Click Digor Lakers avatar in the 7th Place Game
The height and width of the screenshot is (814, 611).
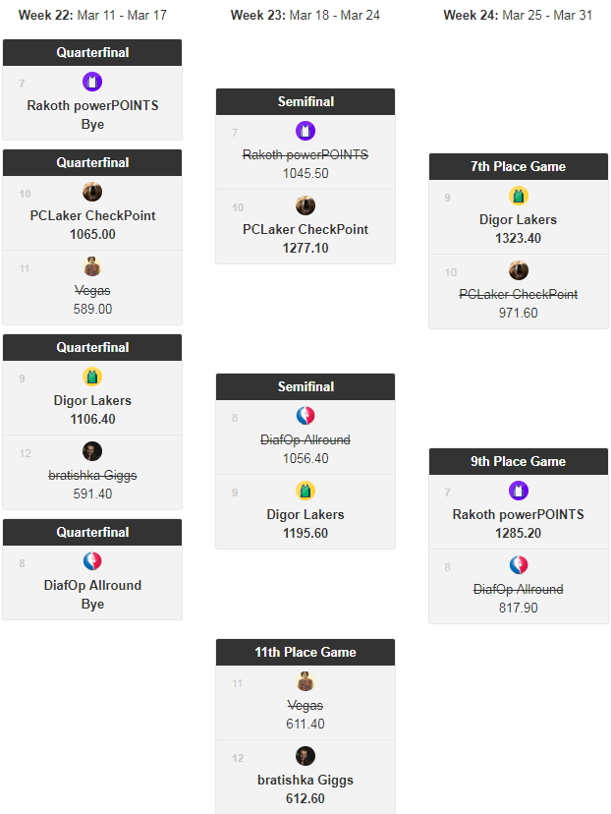[x=519, y=196]
